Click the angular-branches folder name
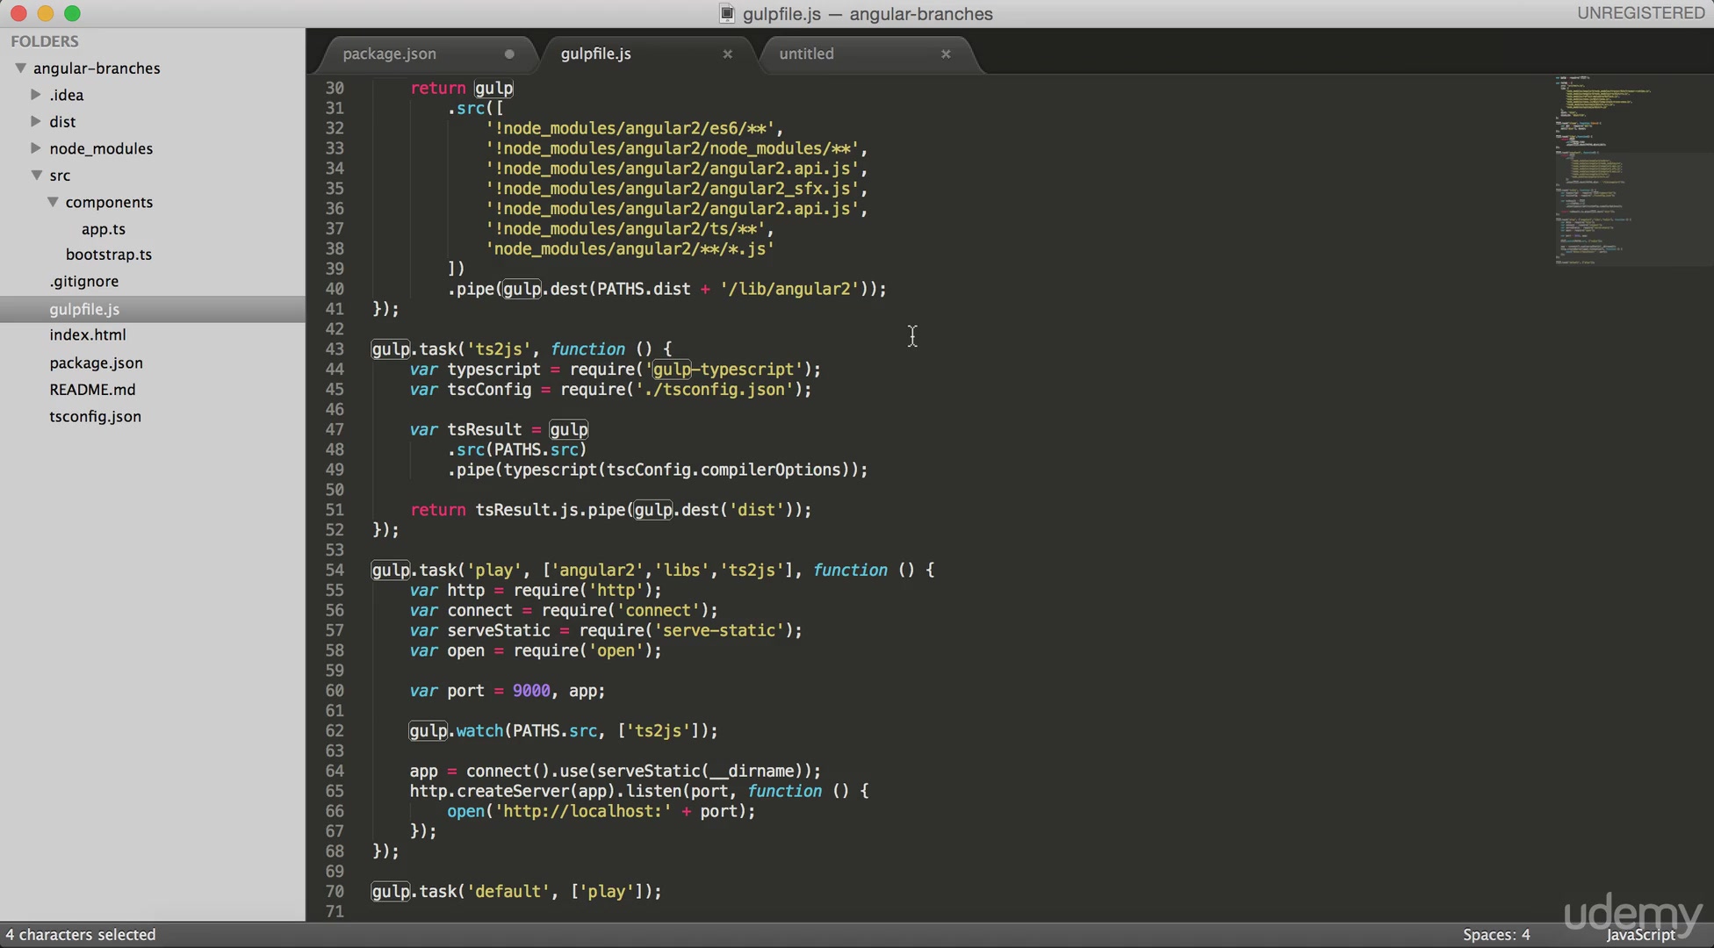The height and width of the screenshot is (948, 1714). tap(97, 68)
